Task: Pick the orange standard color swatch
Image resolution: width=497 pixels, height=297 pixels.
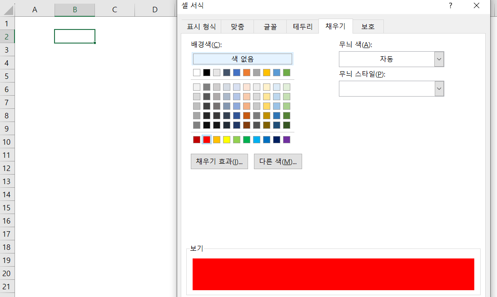Action: click(x=217, y=140)
